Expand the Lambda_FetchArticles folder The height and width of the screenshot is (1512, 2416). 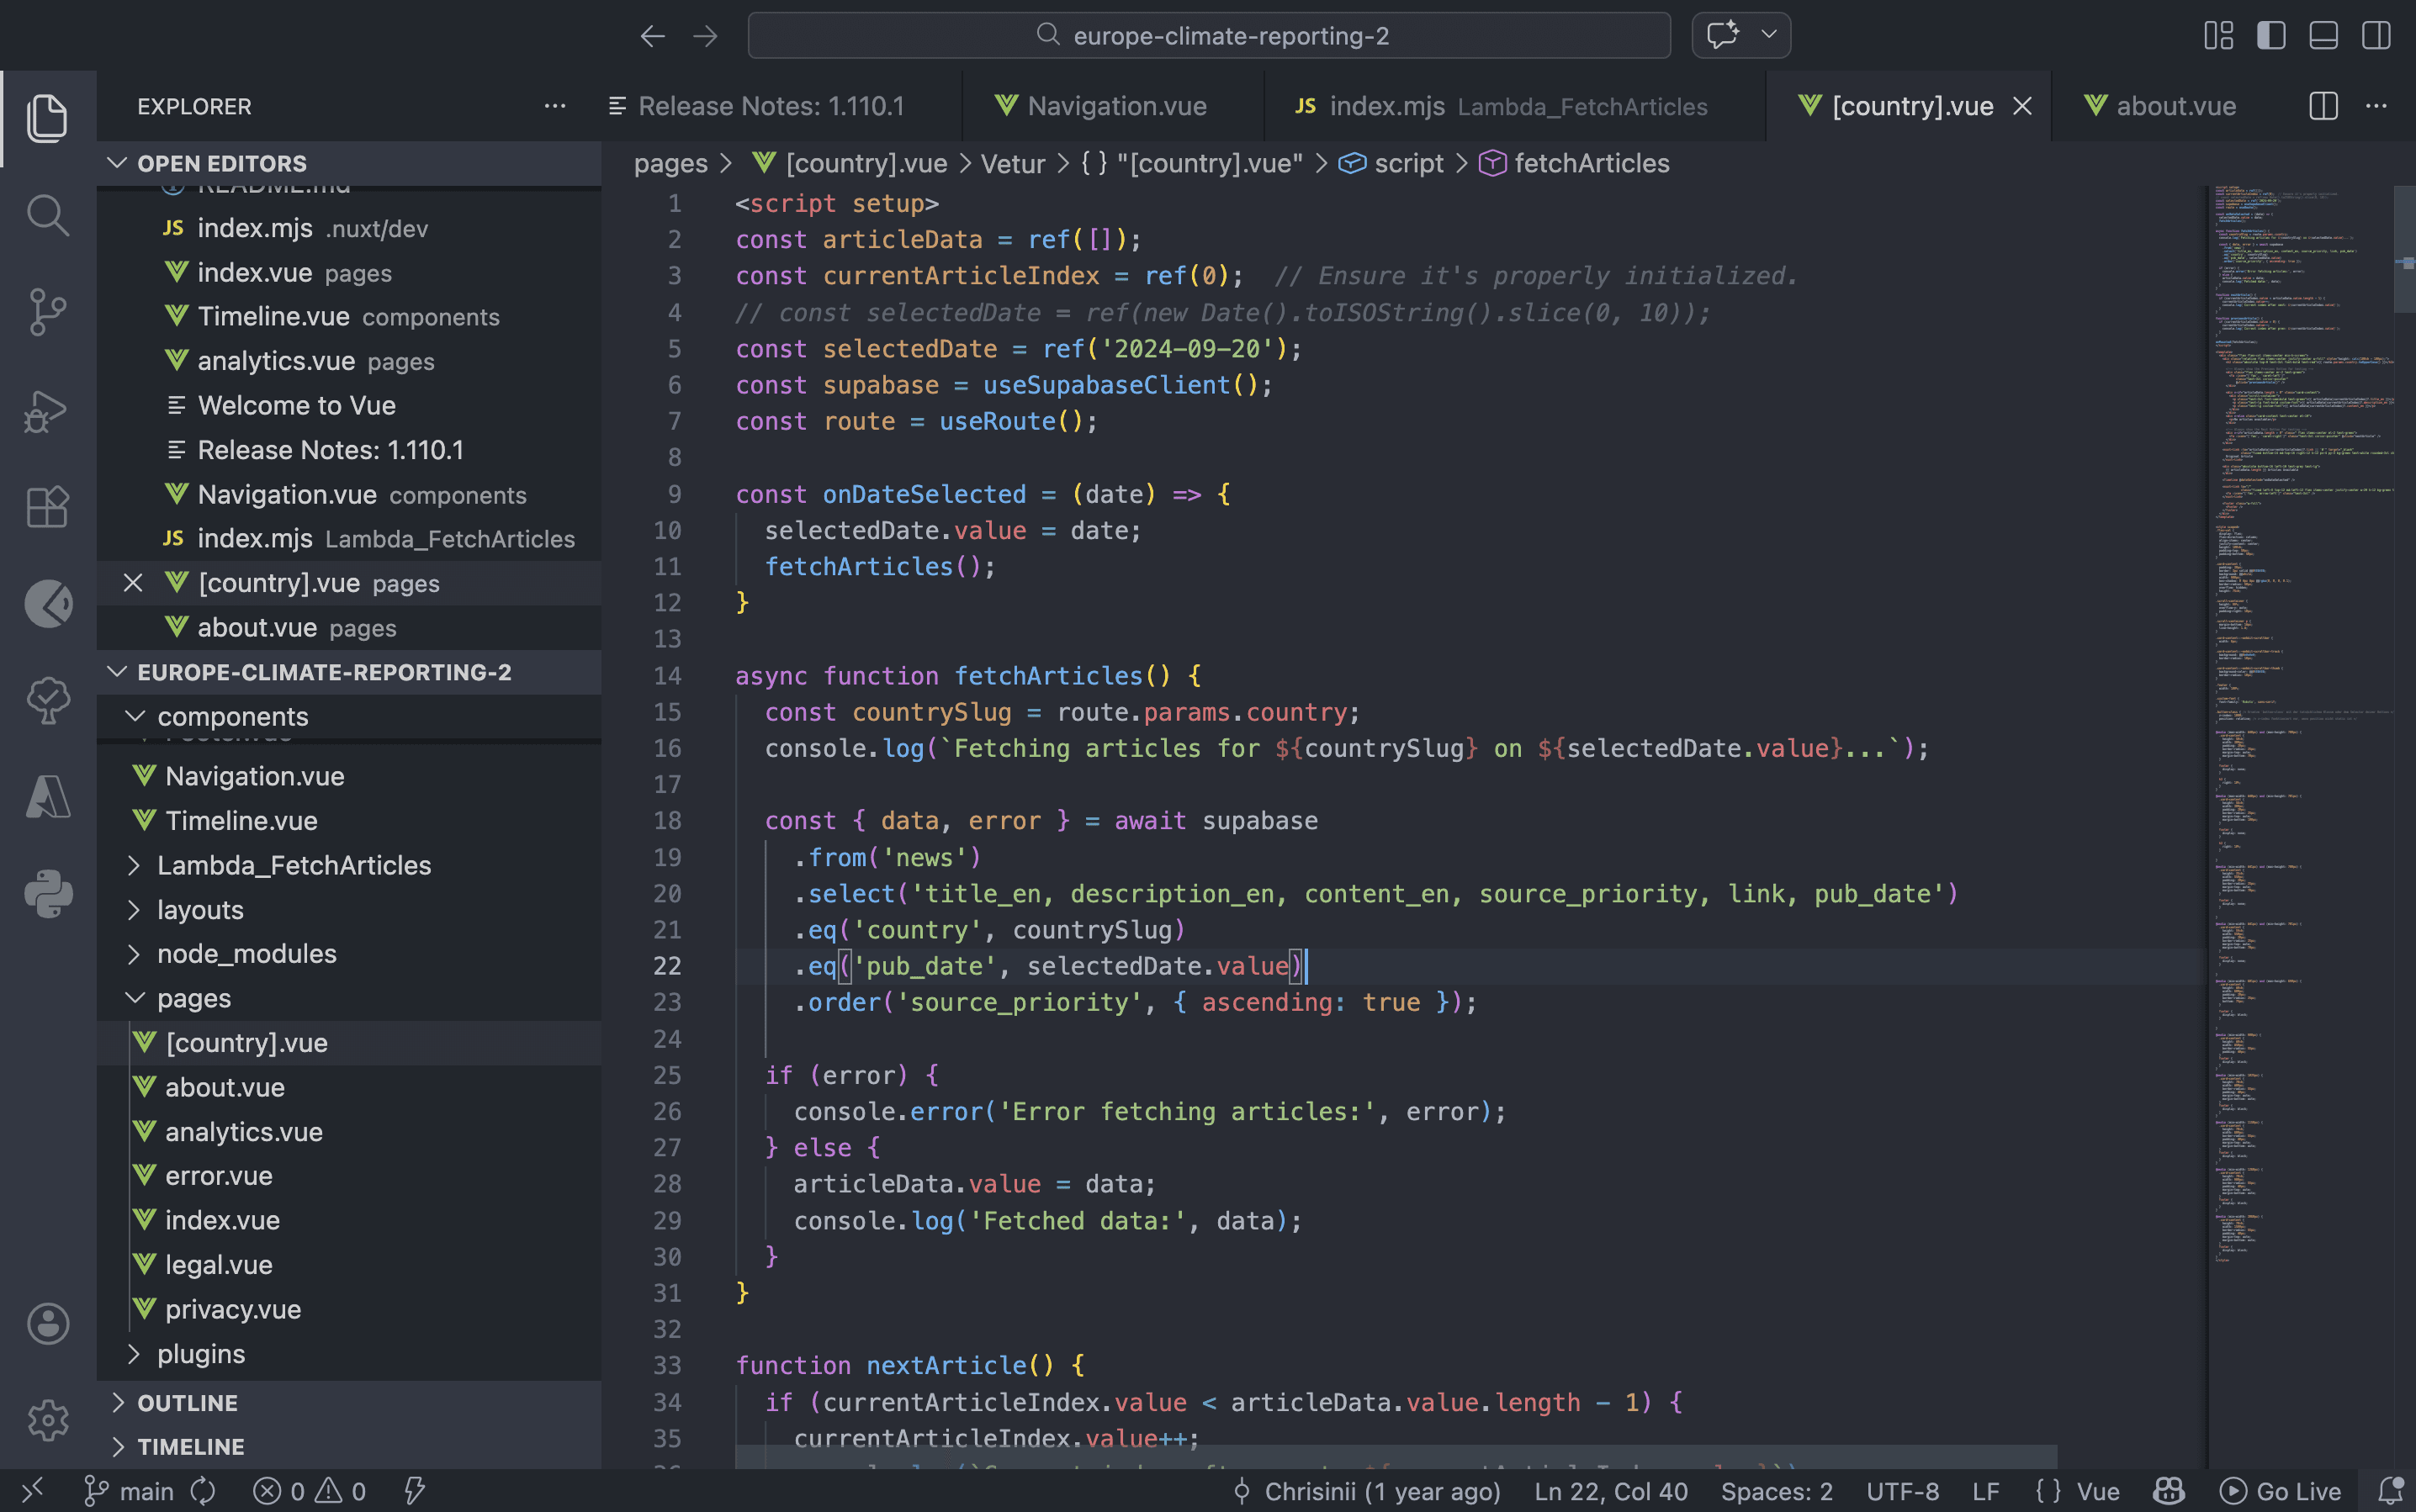[293, 865]
